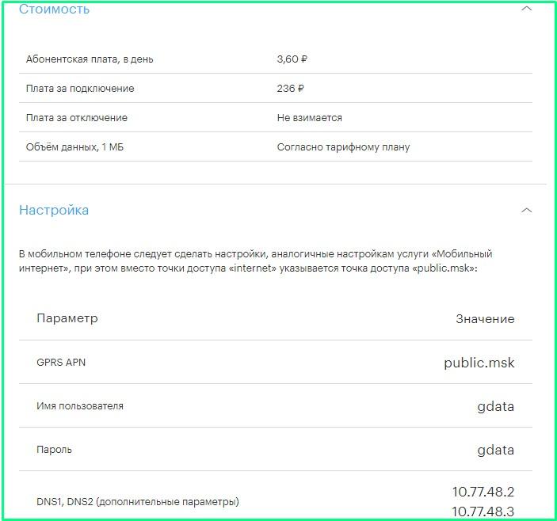Click the public.msk APN value in table
The width and height of the screenshot is (557, 521).
[x=479, y=363]
